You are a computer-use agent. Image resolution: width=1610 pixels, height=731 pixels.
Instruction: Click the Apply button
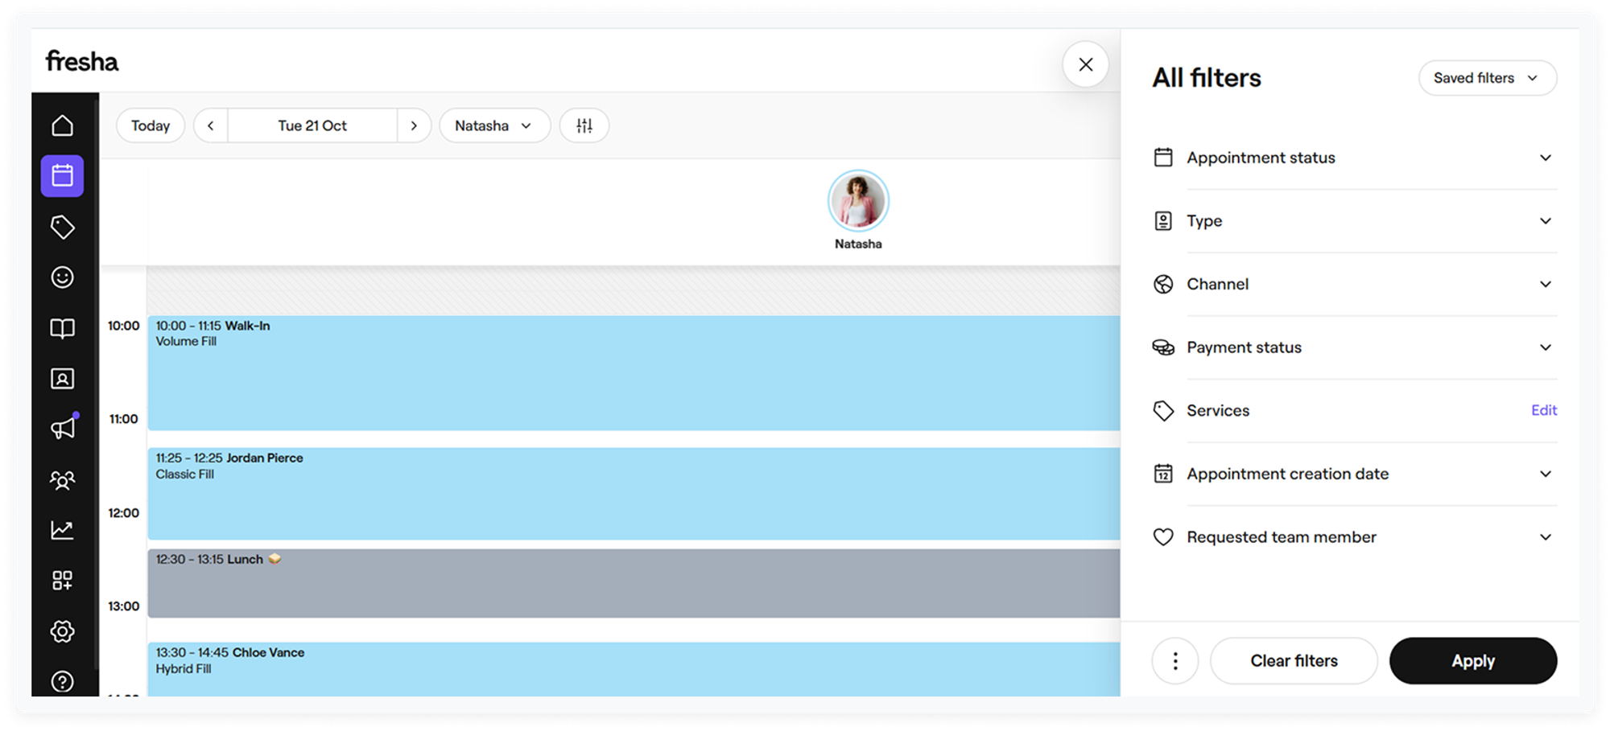point(1473,661)
